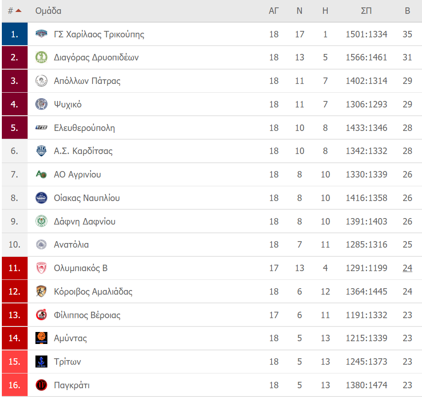
Task: Click the Τρίτων anchor logo icon
Action: pos(41,361)
